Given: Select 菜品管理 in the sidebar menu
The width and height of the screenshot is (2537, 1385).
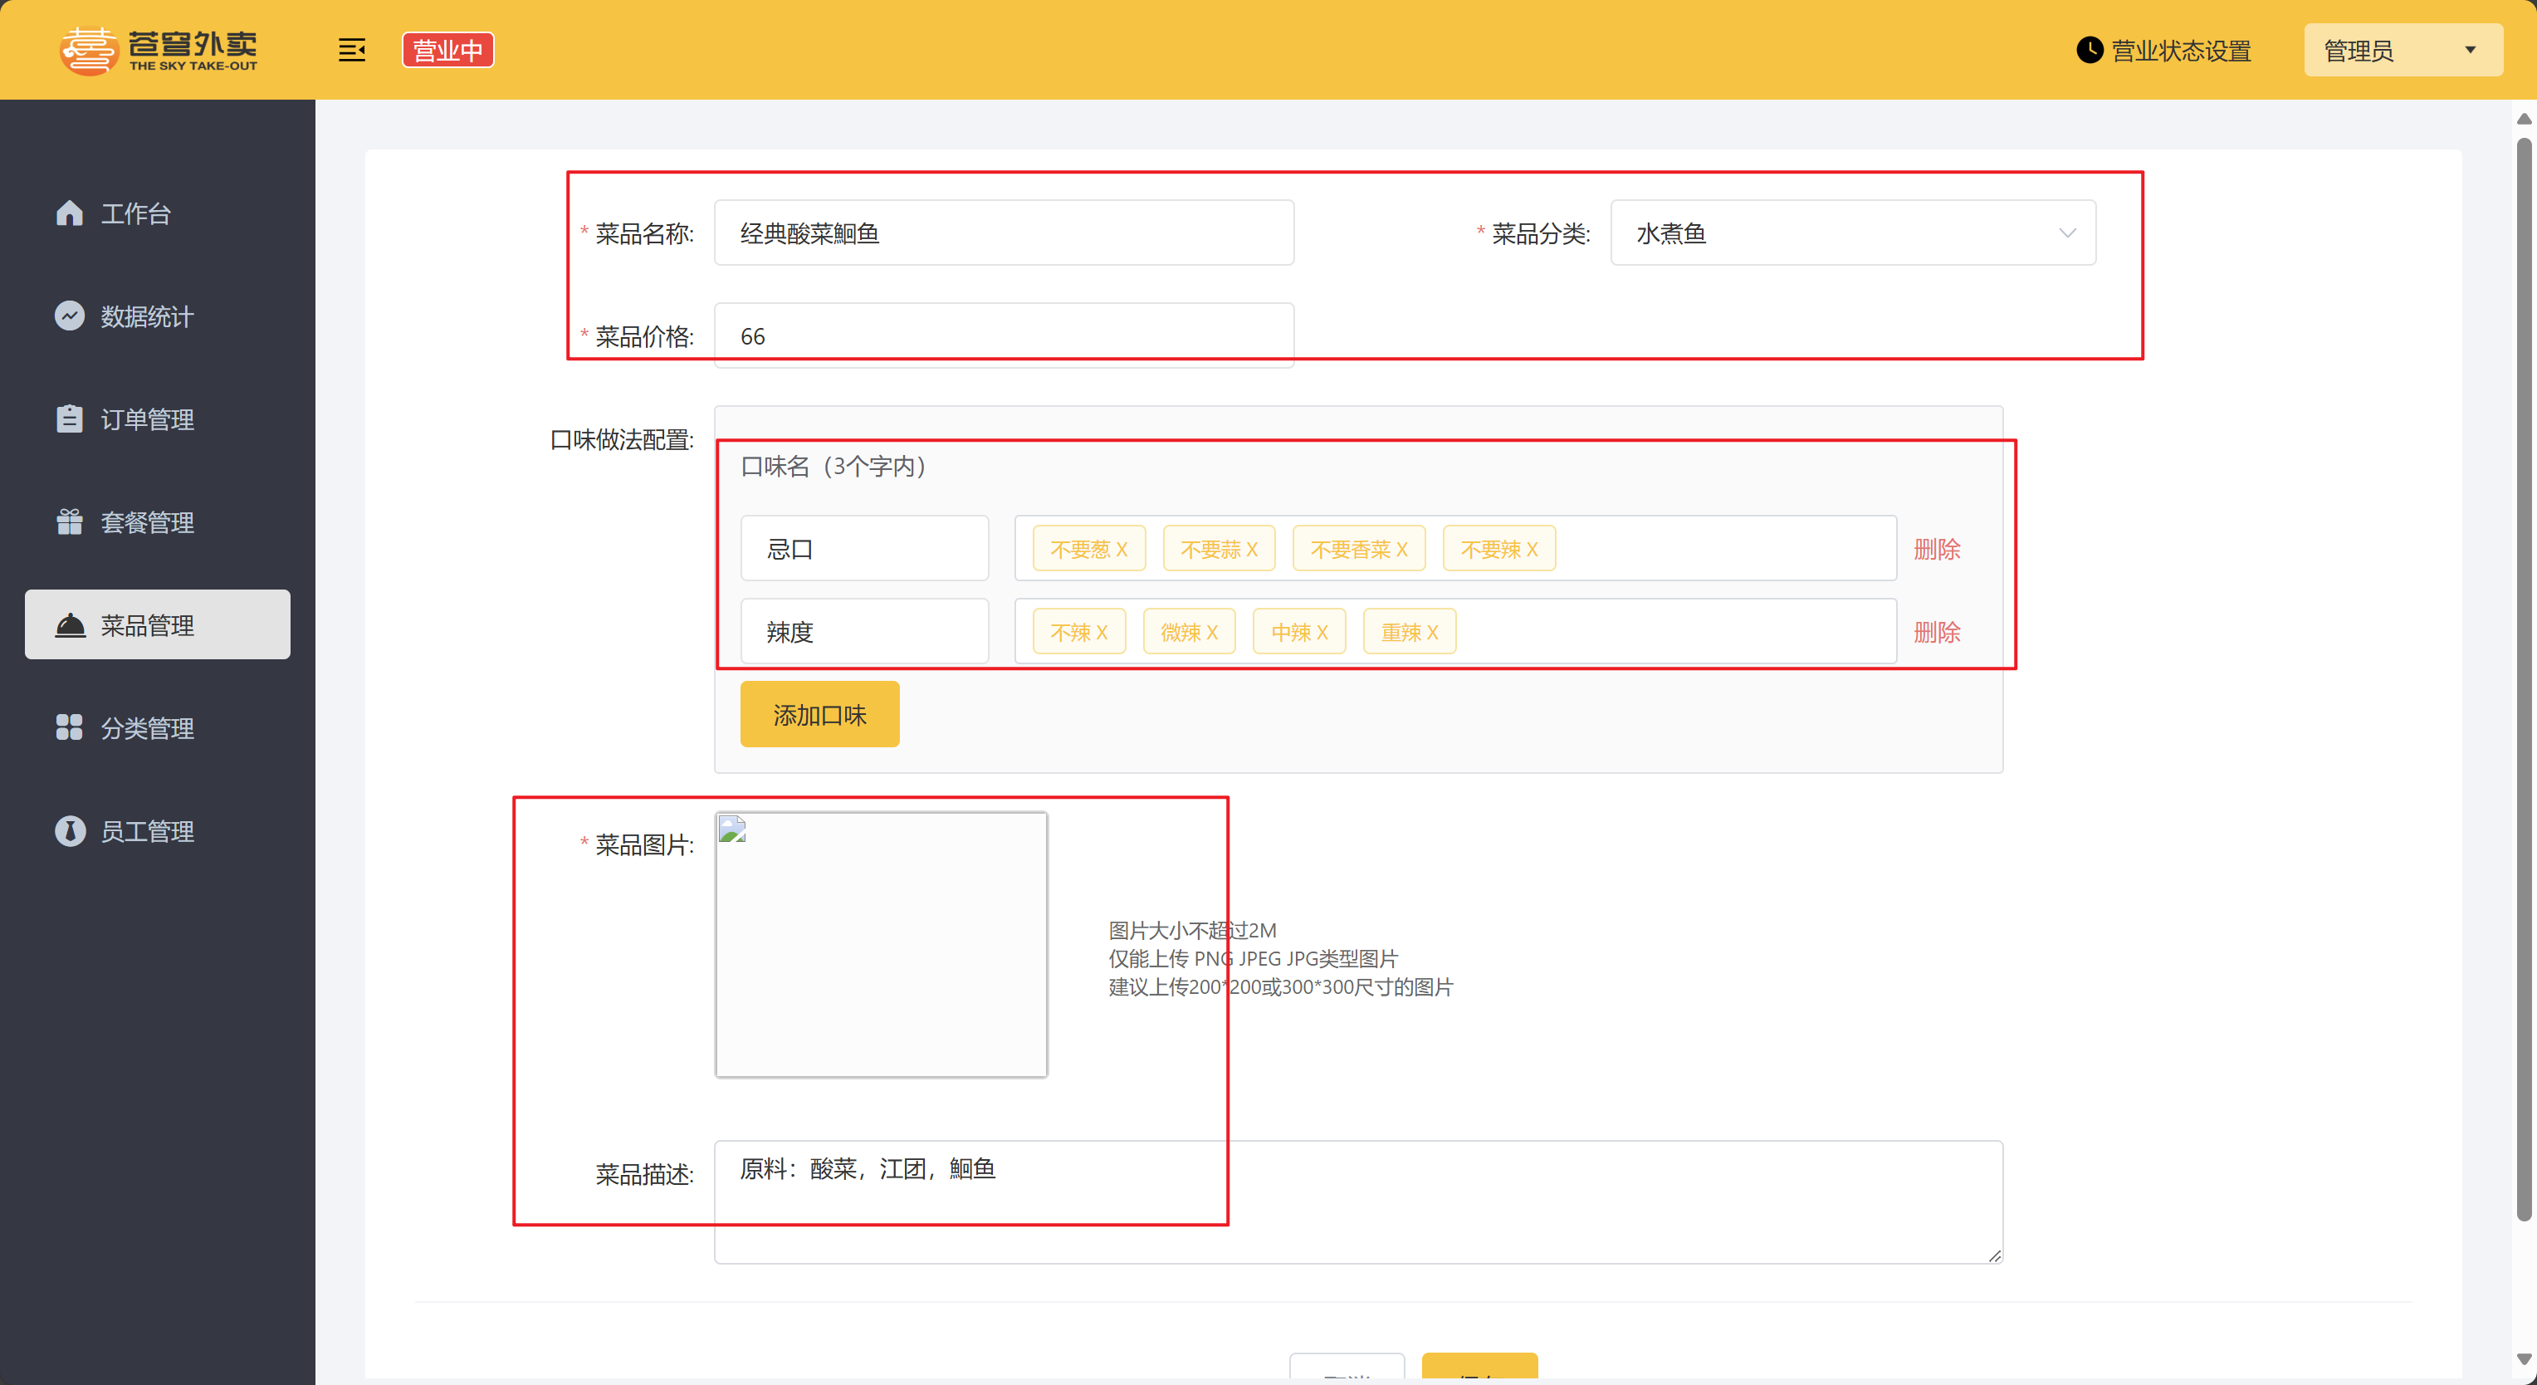Looking at the screenshot, I should coord(158,624).
